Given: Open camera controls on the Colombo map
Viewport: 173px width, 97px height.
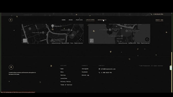Looking at the screenshot, I should (80, 39).
